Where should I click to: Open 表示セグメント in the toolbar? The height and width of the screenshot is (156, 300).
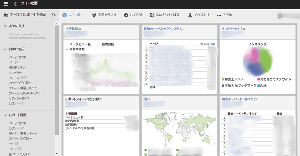107,15
